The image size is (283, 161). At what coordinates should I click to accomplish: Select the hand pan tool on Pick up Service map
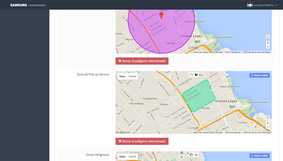[191, 75]
